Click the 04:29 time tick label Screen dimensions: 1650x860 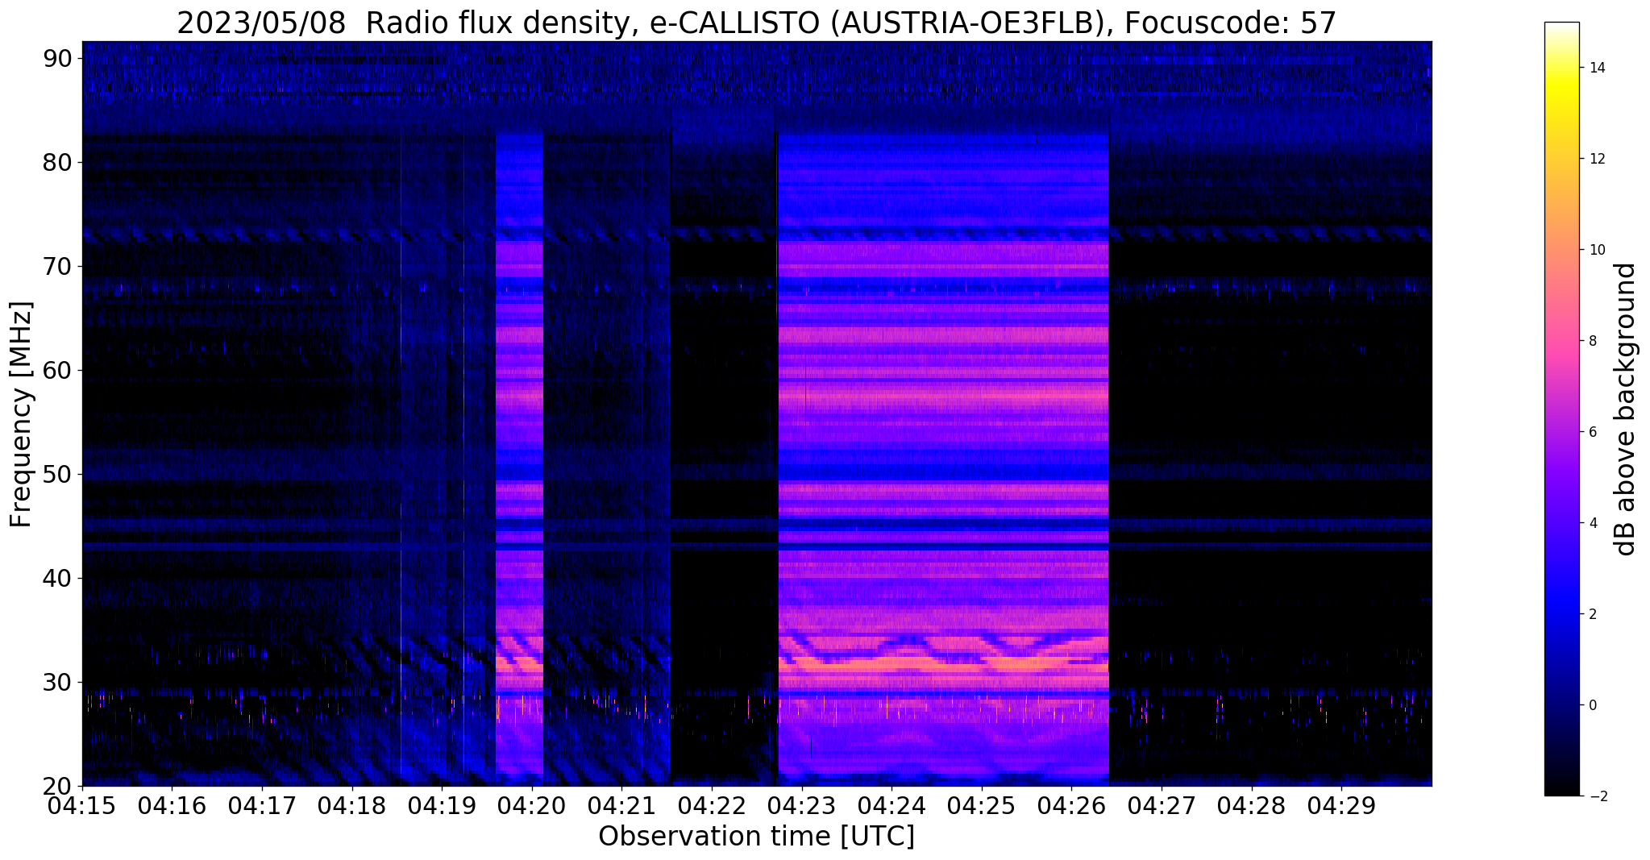pyautogui.click(x=1341, y=807)
